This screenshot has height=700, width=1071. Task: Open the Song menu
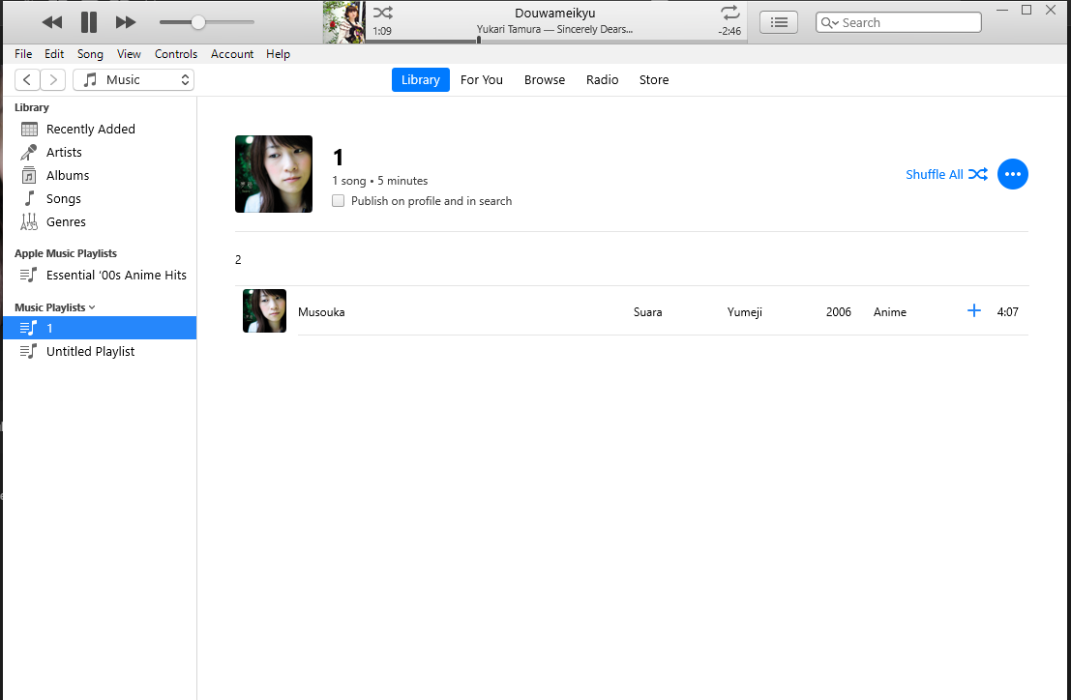[x=90, y=54]
